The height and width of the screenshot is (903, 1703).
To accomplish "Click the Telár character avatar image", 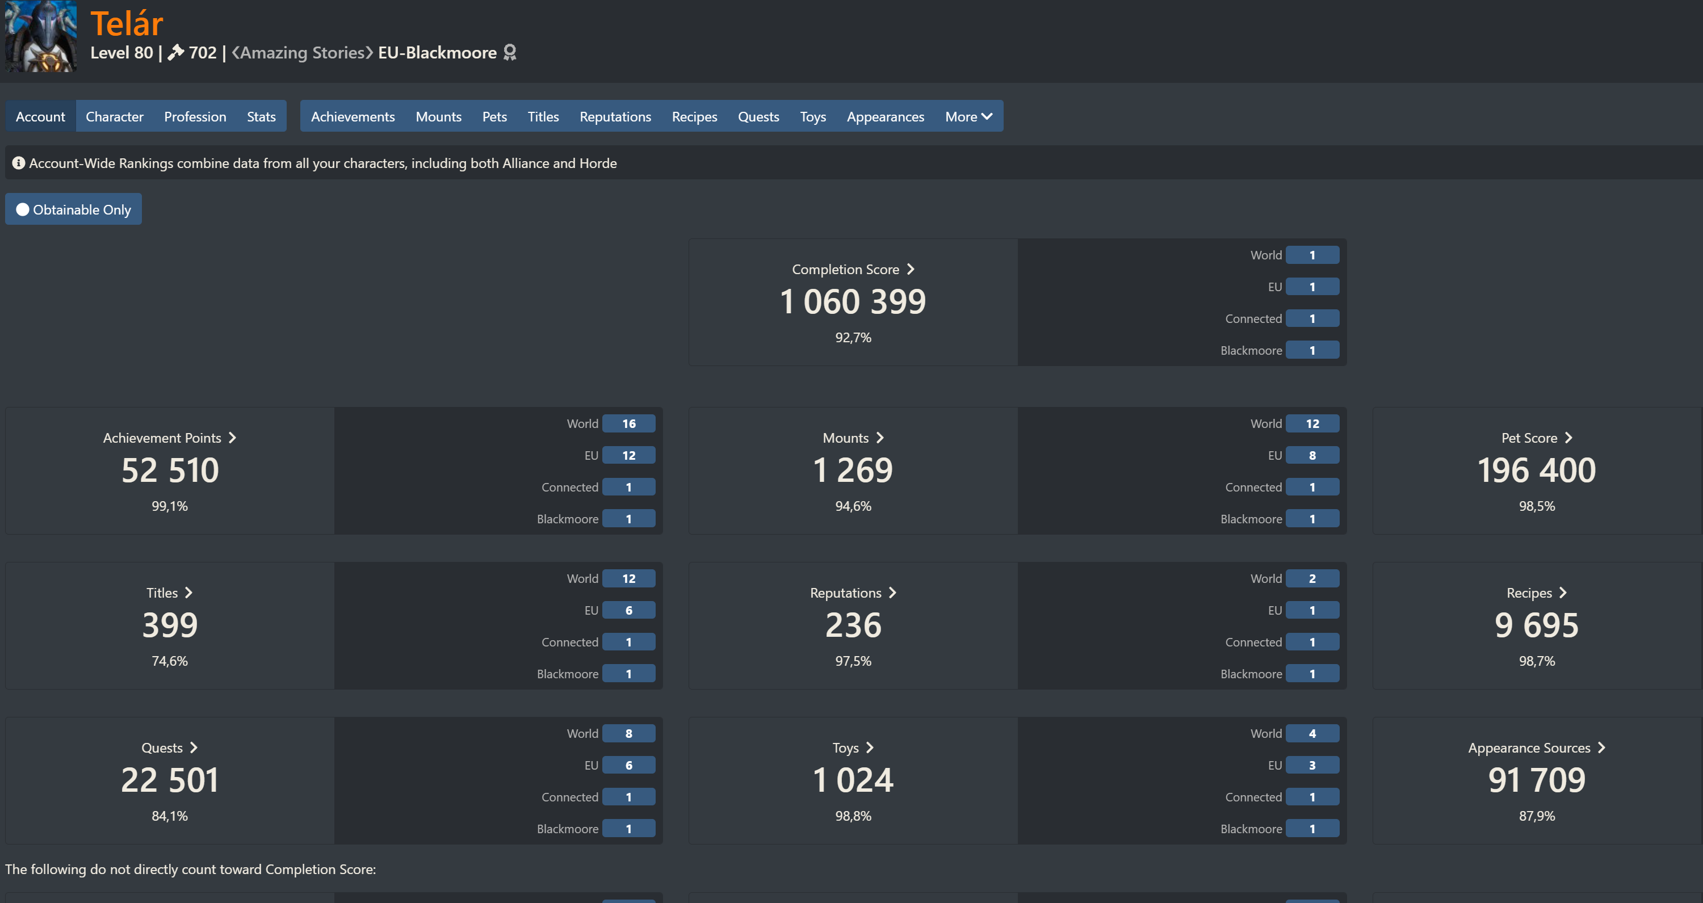I will tap(41, 36).
